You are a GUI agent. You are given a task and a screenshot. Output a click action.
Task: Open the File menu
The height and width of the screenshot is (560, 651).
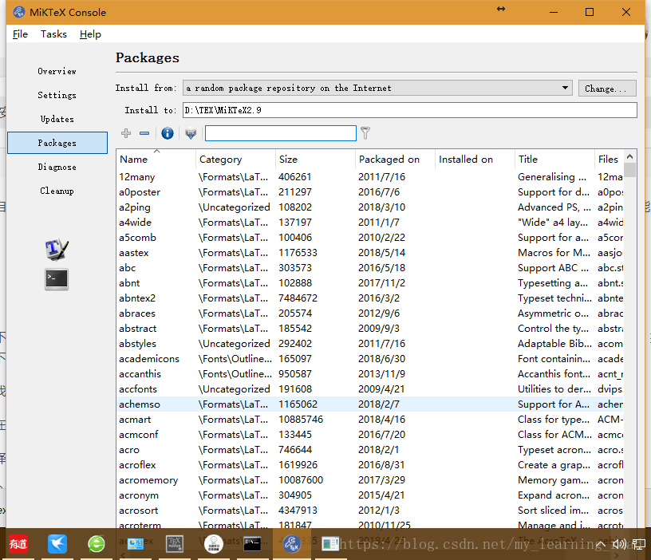tap(20, 34)
